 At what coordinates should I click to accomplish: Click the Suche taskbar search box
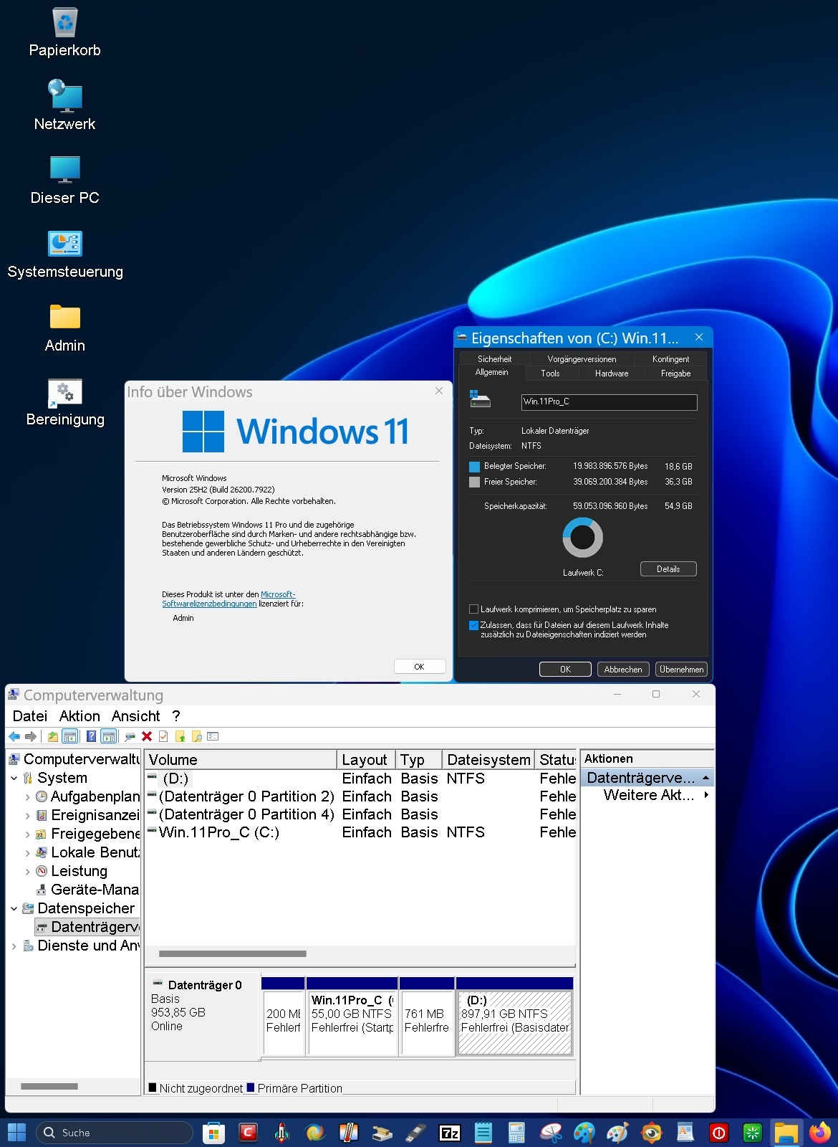pos(115,1133)
